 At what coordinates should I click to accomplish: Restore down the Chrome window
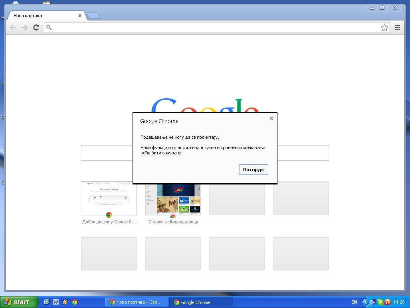[382, 8]
